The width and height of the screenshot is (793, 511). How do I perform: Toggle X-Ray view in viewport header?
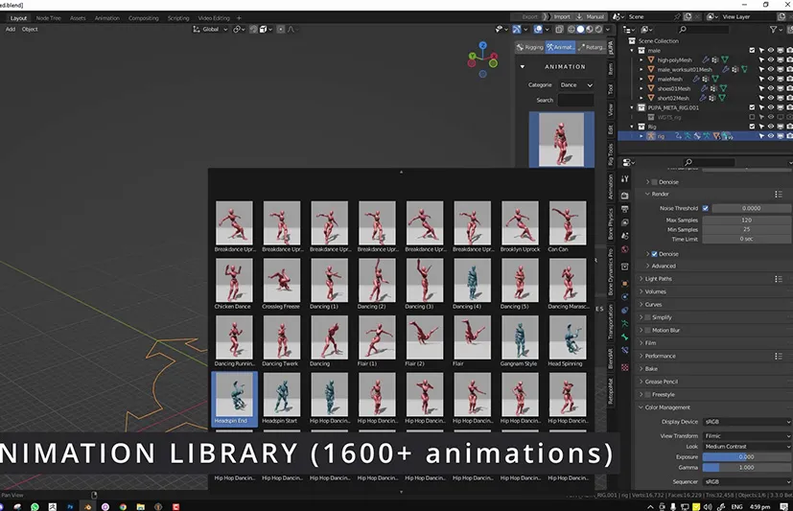pos(559,30)
